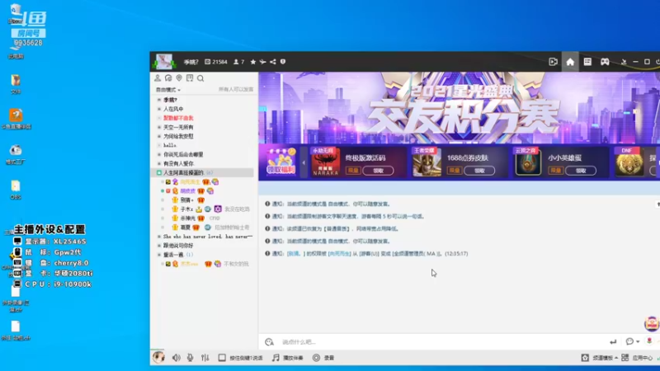Open the app center grid icon

625,358
